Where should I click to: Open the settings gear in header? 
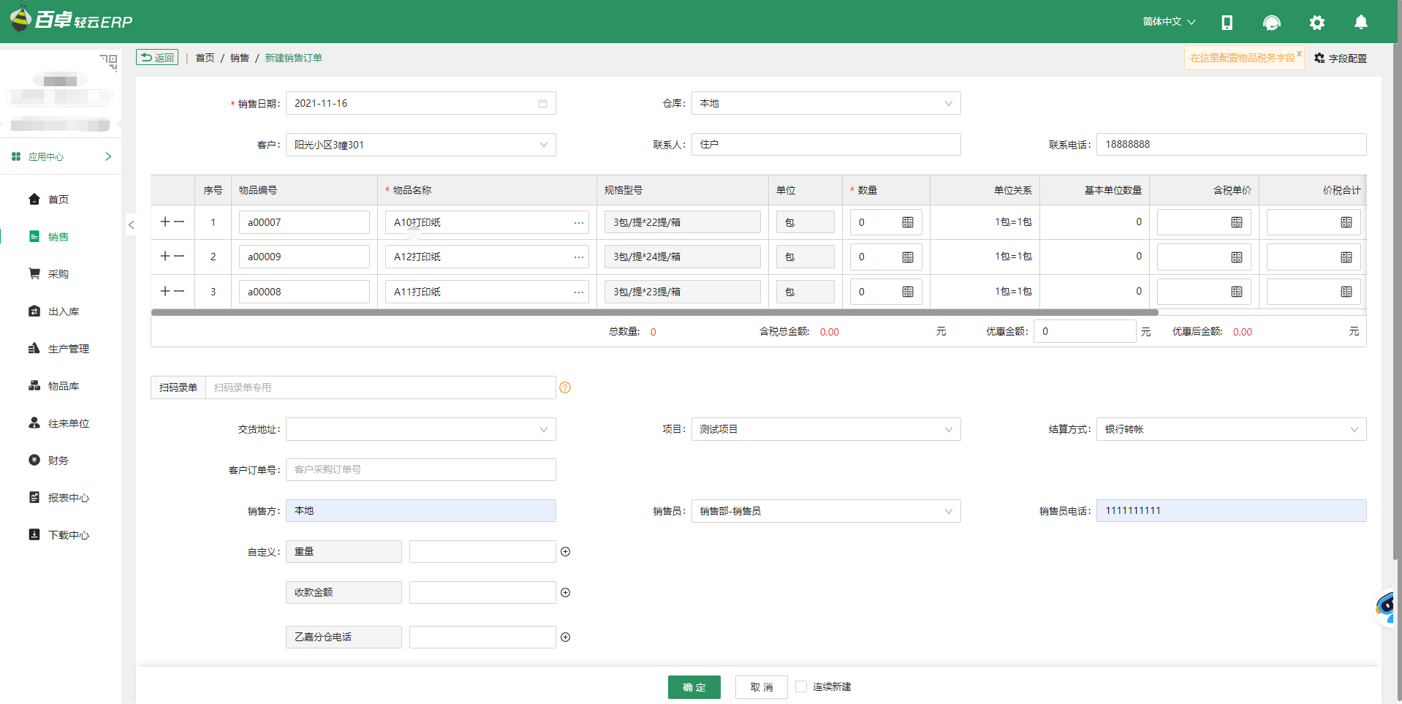[x=1317, y=23]
